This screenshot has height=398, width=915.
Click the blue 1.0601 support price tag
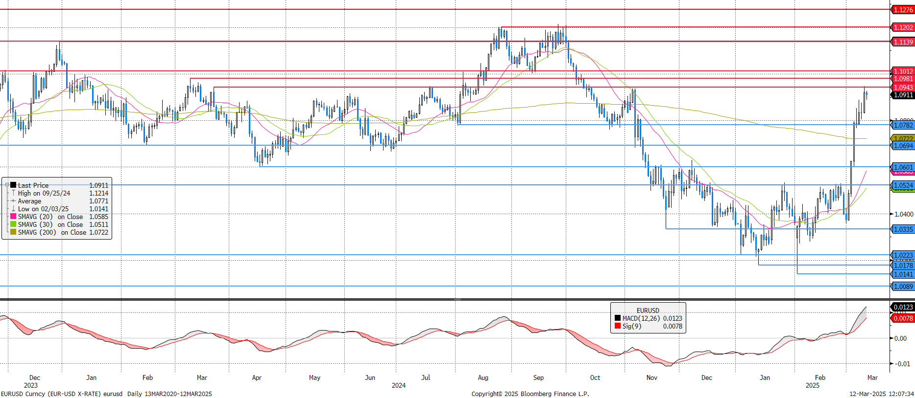tap(902, 167)
